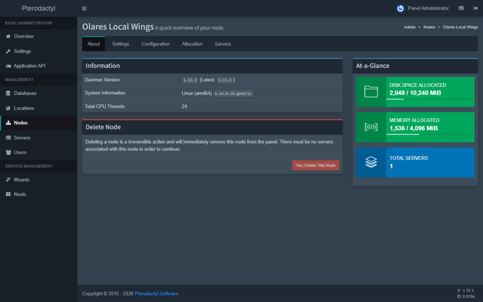The width and height of the screenshot is (483, 302).
Task: Open Mounts under Service Management
Action: tap(39, 180)
